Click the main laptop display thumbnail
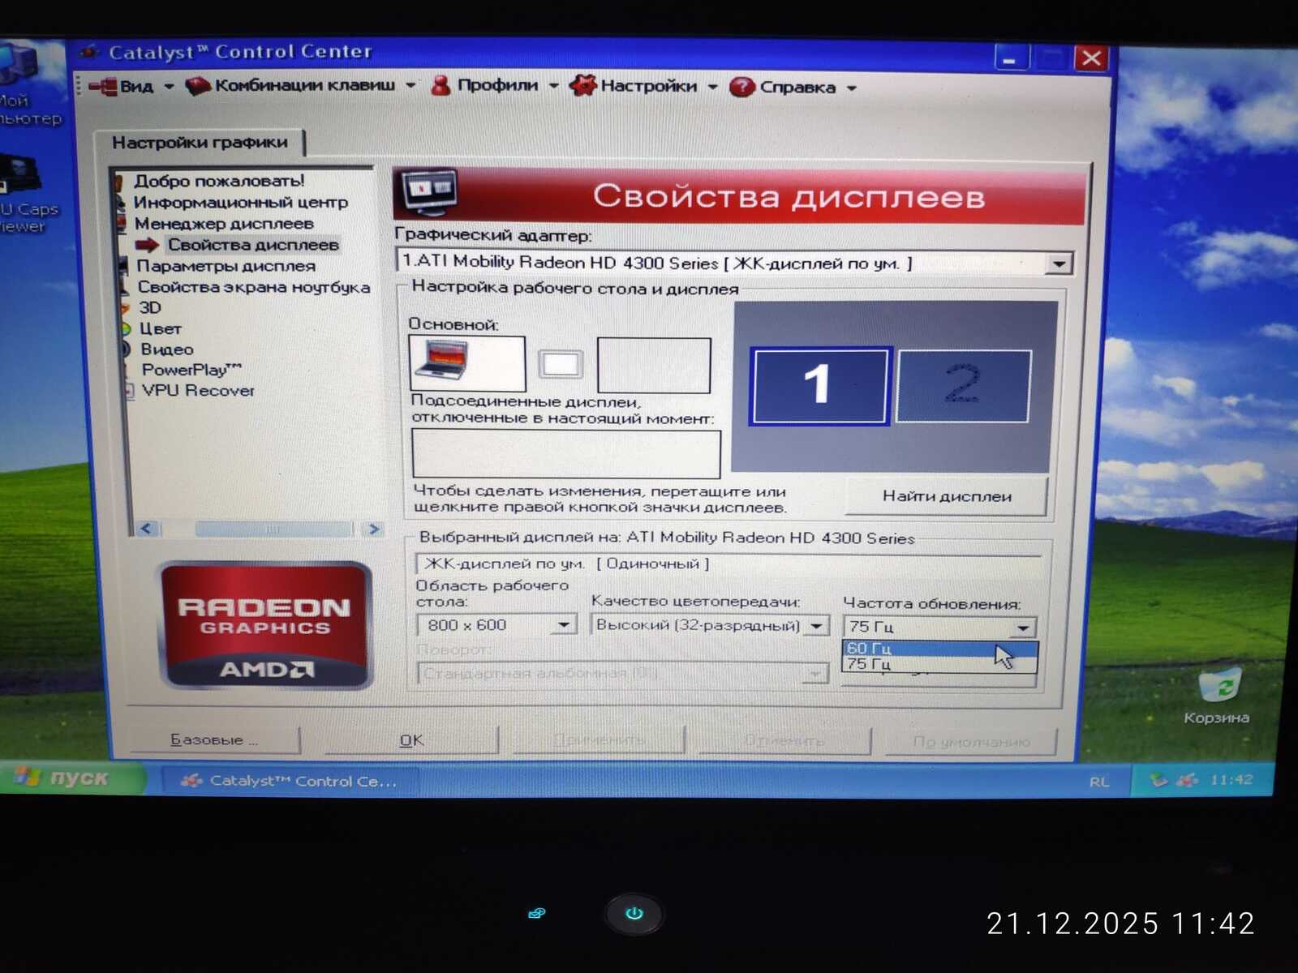This screenshot has width=1298, height=973. [x=467, y=363]
